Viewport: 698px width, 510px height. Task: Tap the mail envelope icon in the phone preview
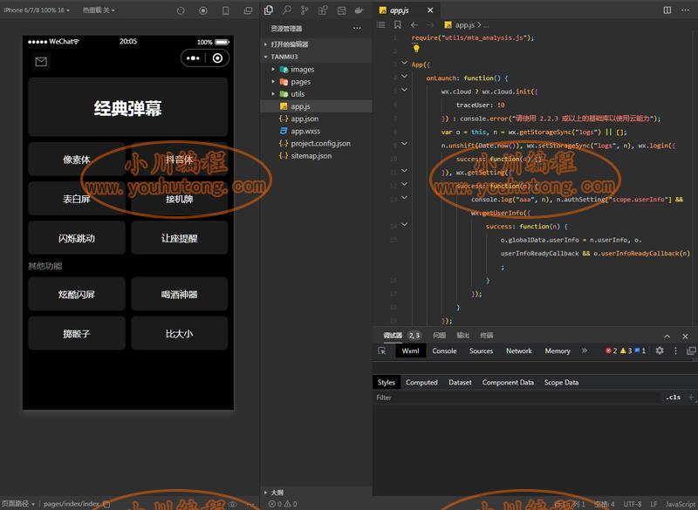coord(41,62)
